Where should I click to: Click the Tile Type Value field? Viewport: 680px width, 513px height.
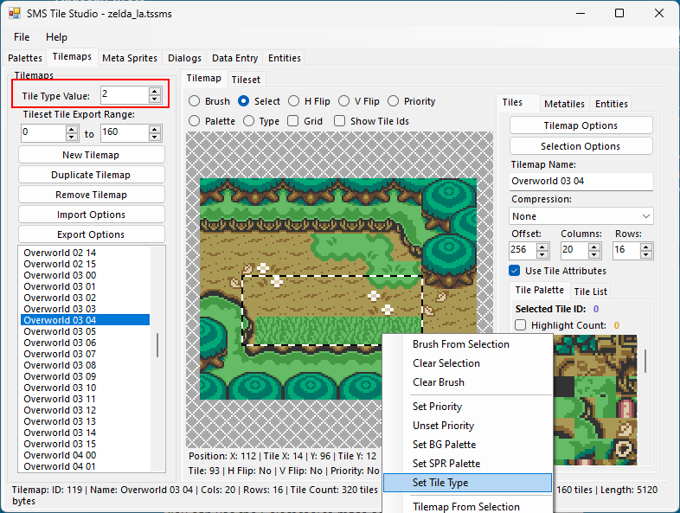[x=125, y=95]
